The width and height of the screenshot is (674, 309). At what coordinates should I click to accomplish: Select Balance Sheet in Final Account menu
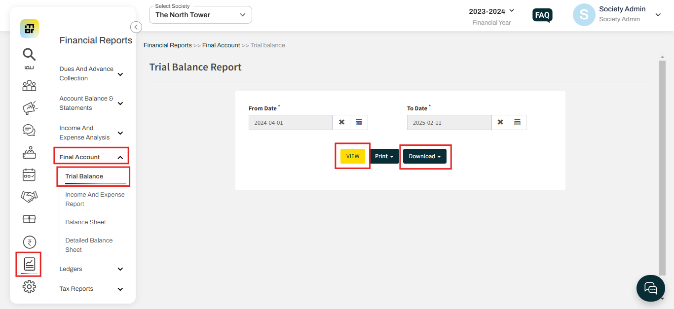(x=86, y=222)
